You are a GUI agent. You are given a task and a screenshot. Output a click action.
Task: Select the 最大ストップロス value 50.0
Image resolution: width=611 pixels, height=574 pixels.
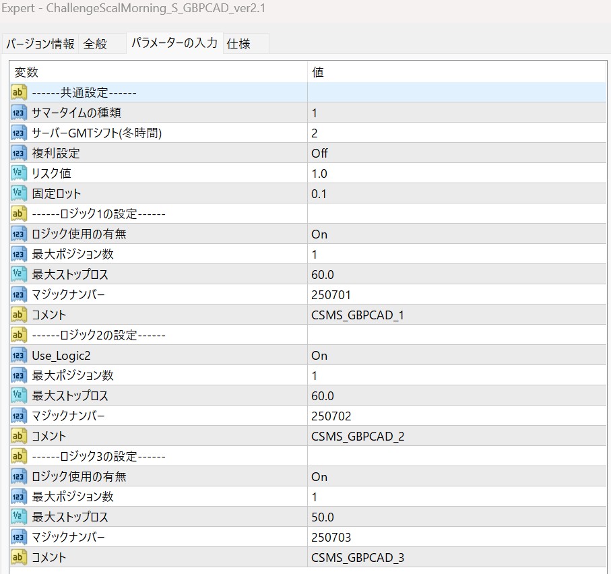pyautogui.click(x=322, y=517)
